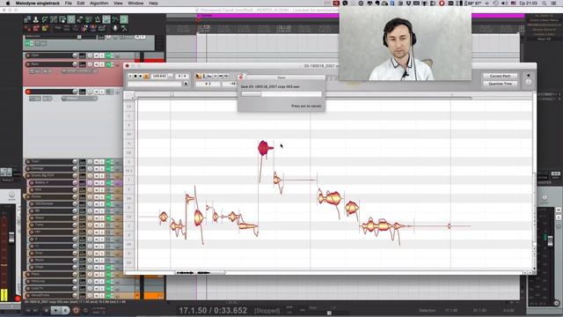Click the small arrow button above Melodyne's corner knob
Screen dimensions: 563x317
[x=528, y=76]
